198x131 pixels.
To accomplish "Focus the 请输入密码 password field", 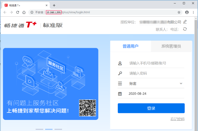I will (156, 73).
